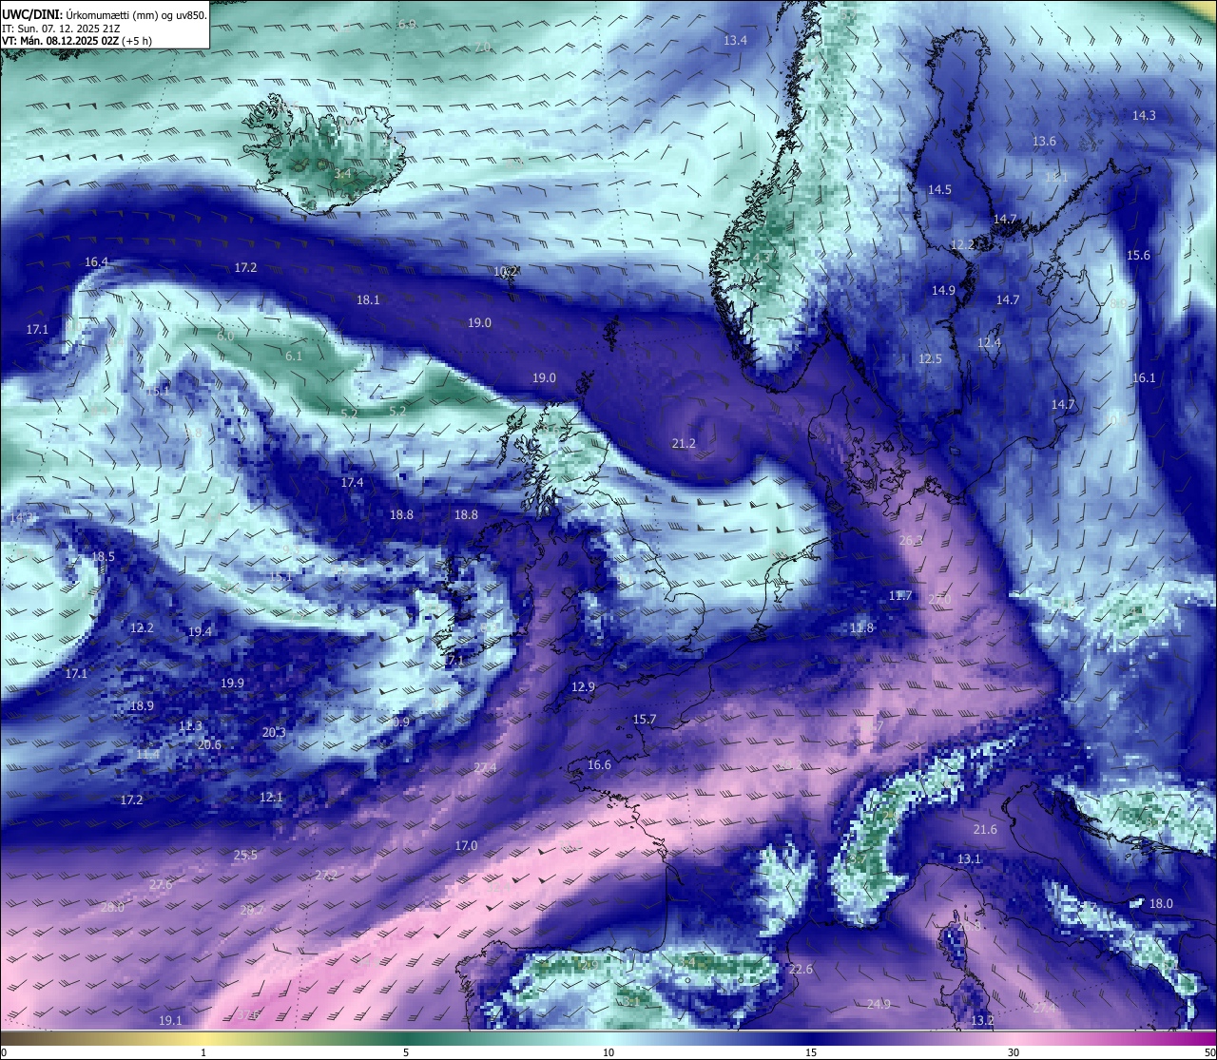The width and height of the screenshot is (1217, 1060).
Task: Click the map value 18.5
Action: (103, 557)
